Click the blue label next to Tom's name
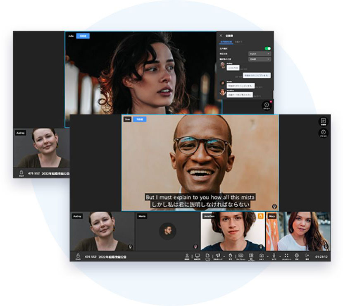343x306 pixels. pyautogui.click(x=140, y=119)
